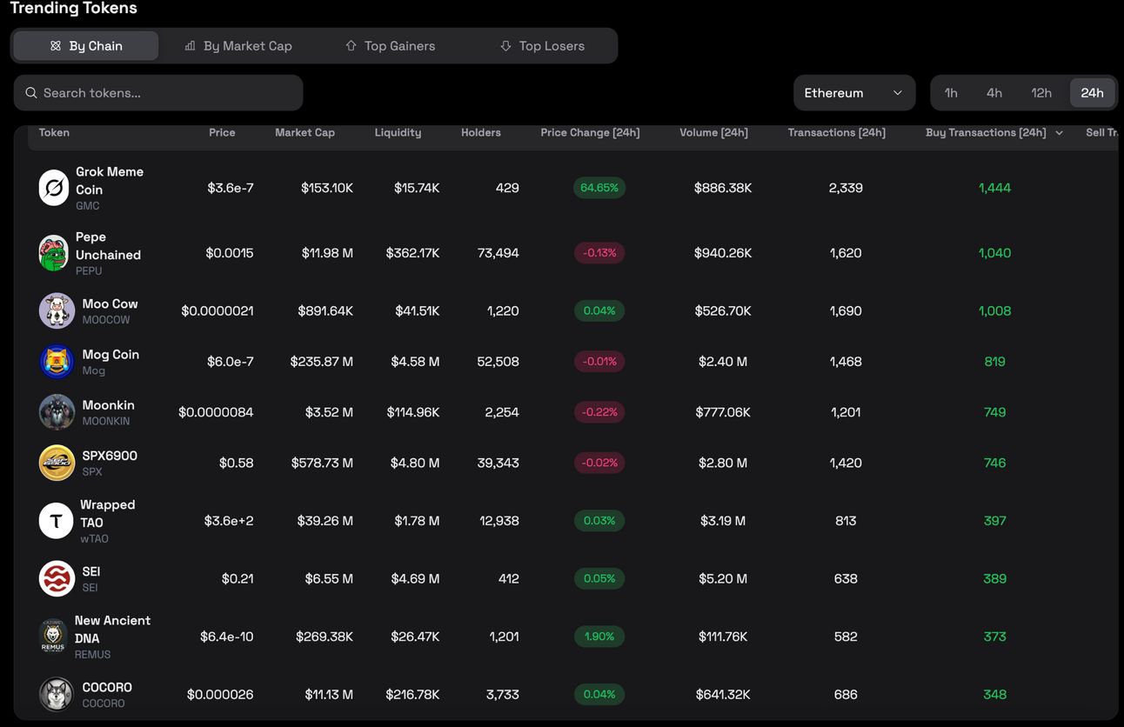Open the Wrapped TAO token name
1124x727 pixels.
point(108,514)
